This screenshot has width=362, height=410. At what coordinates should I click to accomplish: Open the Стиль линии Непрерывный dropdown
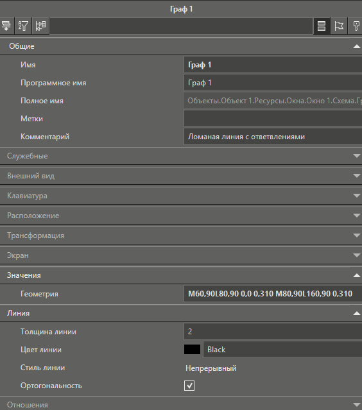tap(273, 368)
